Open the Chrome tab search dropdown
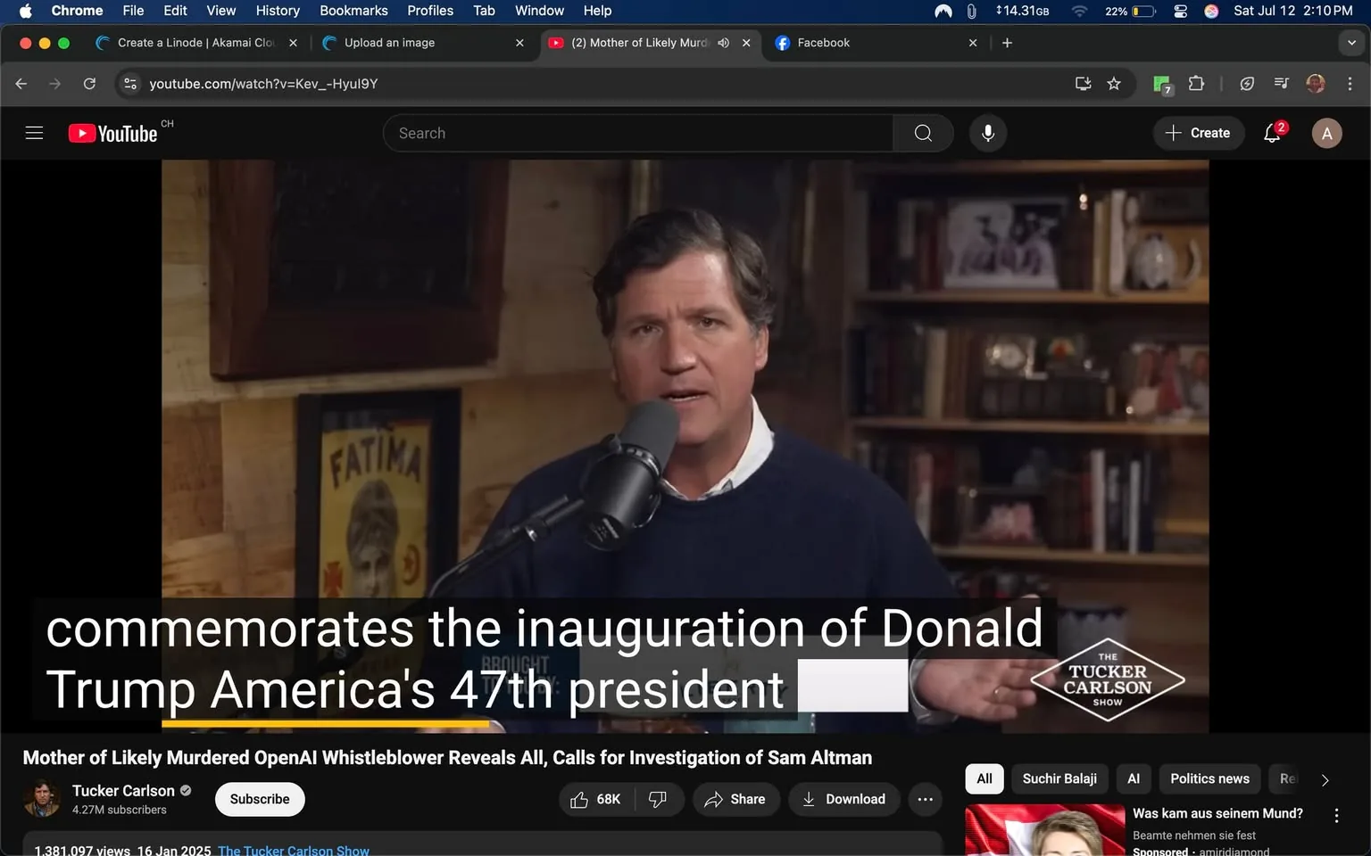The width and height of the screenshot is (1371, 856). [1351, 43]
